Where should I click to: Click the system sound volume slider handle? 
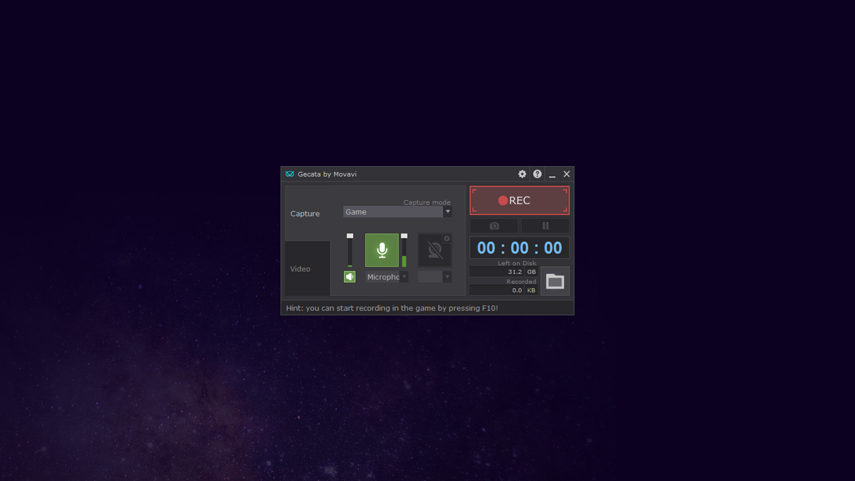tap(350, 236)
